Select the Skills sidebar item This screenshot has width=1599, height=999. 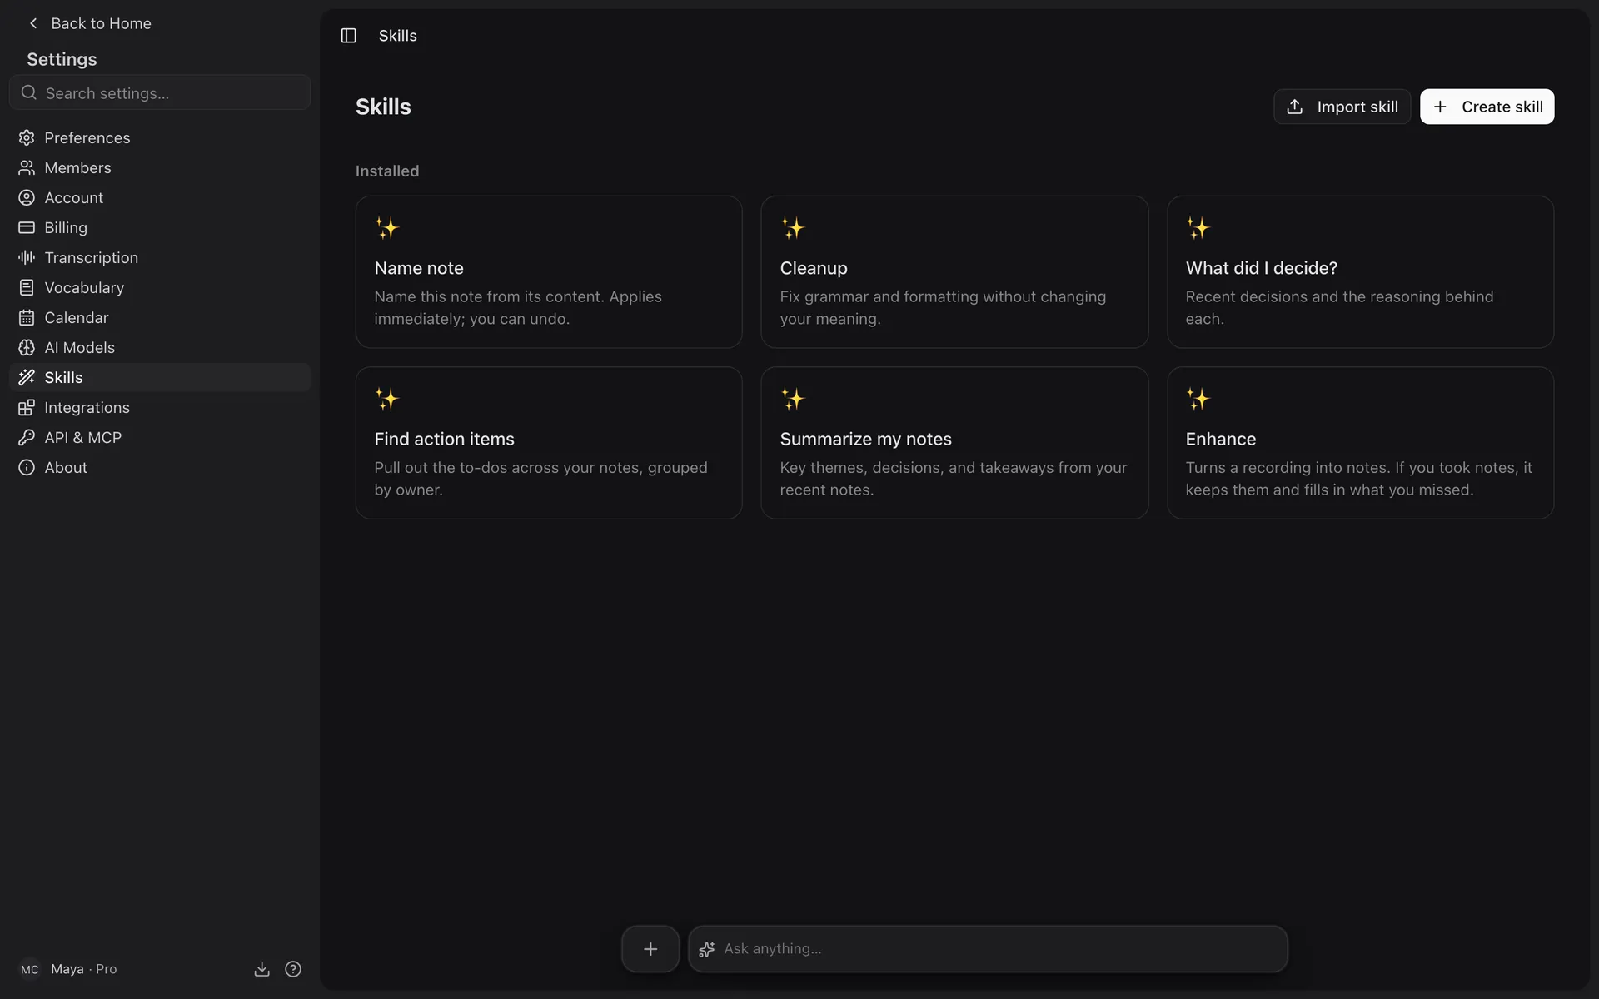pos(160,377)
